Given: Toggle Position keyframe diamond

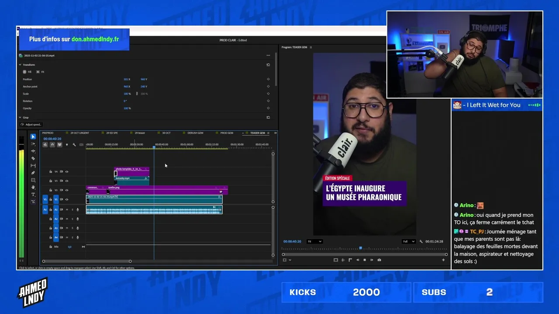Looking at the screenshot, I should coord(268,79).
